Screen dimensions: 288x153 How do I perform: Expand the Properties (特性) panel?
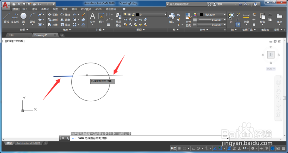[204, 30]
